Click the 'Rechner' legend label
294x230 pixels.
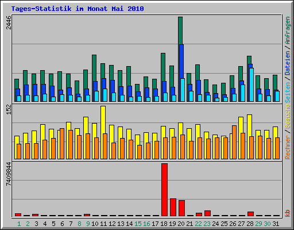click(x=287, y=147)
